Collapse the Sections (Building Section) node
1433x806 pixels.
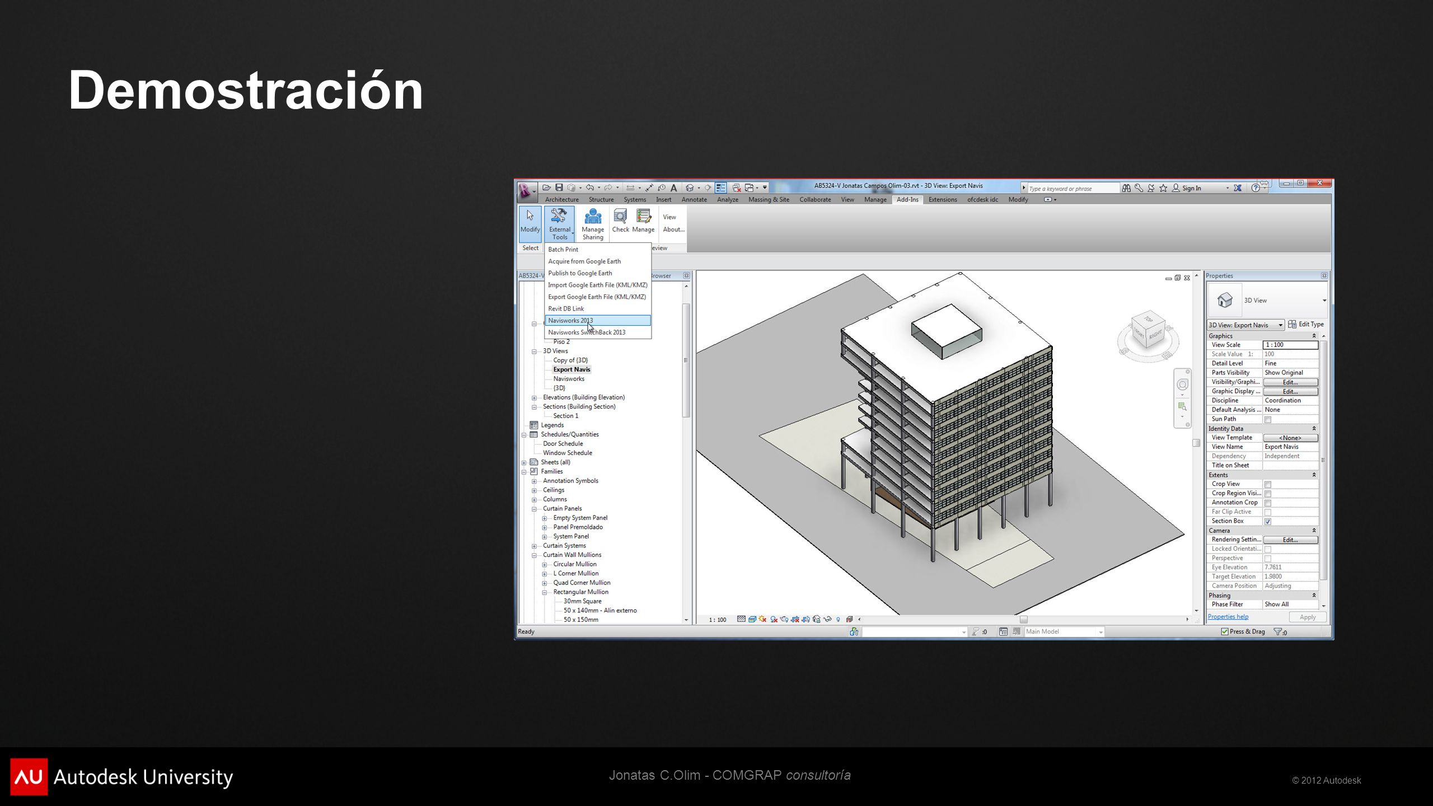tap(534, 407)
